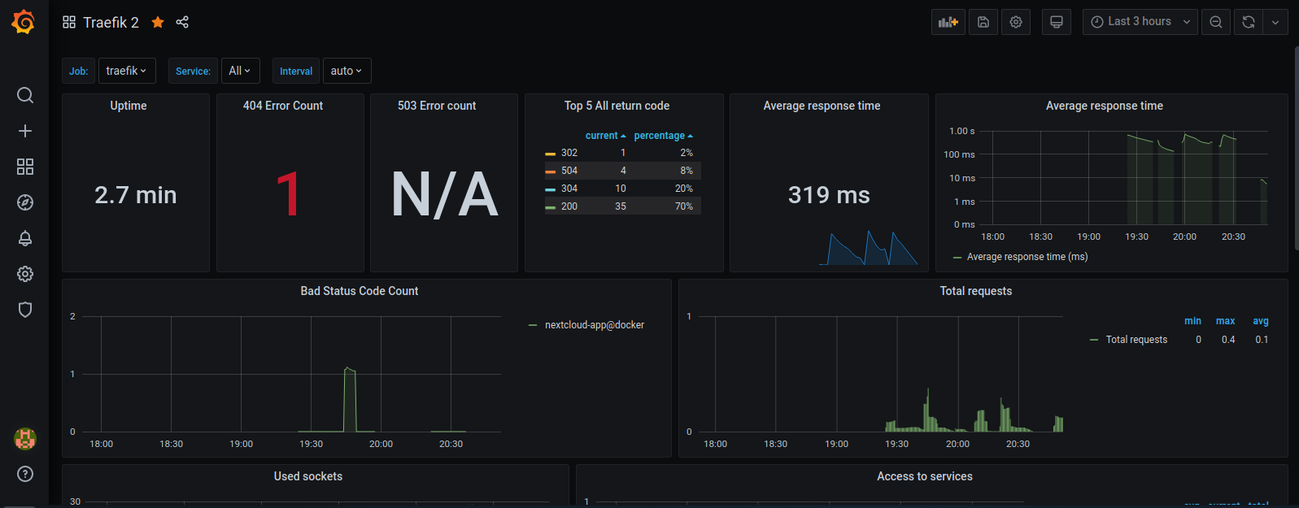Open the refresh interval dropdown arrow
The width and height of the screenshot is (1299, 508).
[1275, 22]
